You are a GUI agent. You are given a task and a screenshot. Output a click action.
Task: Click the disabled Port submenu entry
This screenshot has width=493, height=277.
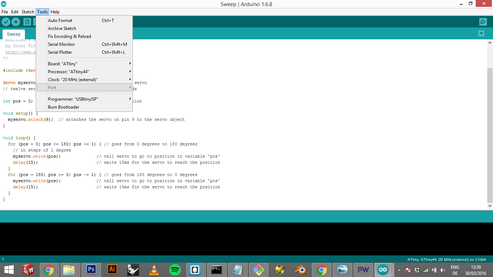pos(84,88)
